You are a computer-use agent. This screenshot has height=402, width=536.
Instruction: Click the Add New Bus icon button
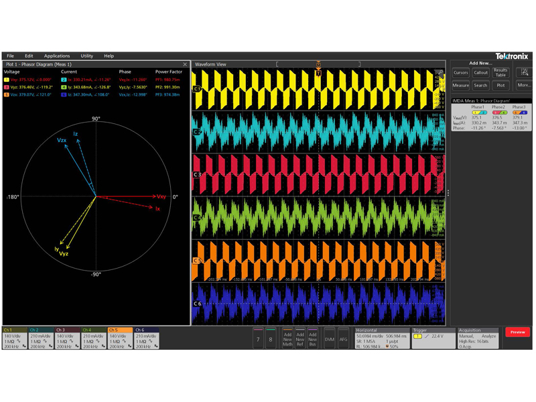pyautogui.click(x=313, y=338)
